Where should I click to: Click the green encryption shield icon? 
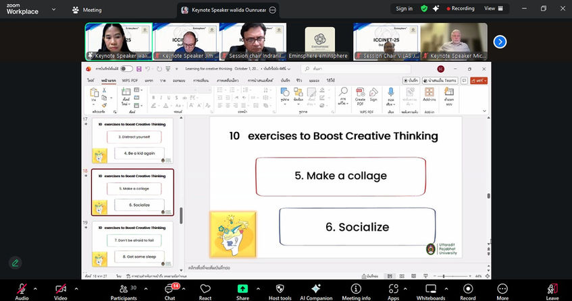click(x=424, y=9)
